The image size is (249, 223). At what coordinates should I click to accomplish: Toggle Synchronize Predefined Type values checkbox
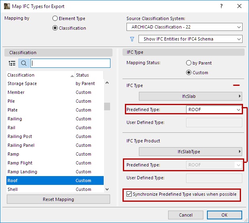pyautogui.click(x=129, y=194)
